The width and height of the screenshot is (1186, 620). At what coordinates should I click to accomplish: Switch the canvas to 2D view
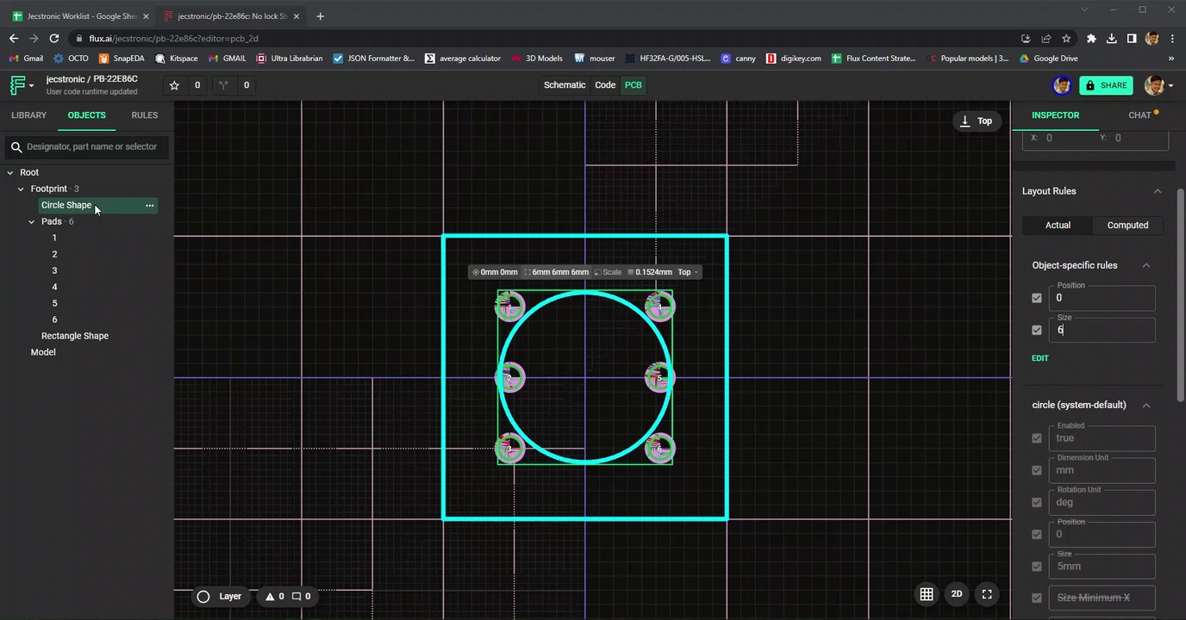957,594
